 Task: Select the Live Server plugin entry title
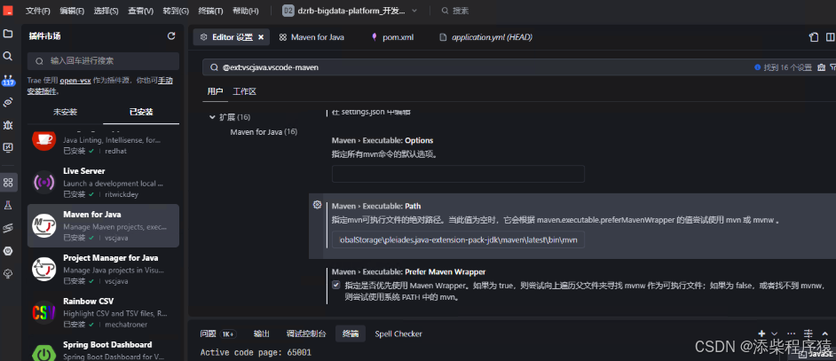point(84,171)
